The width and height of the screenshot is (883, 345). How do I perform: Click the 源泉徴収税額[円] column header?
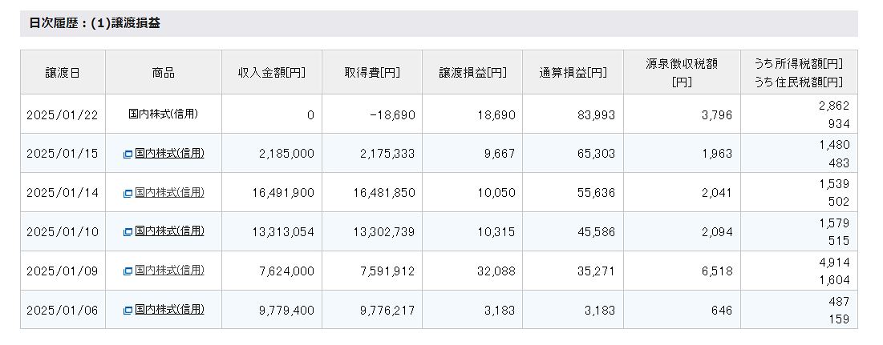[681, 72]
